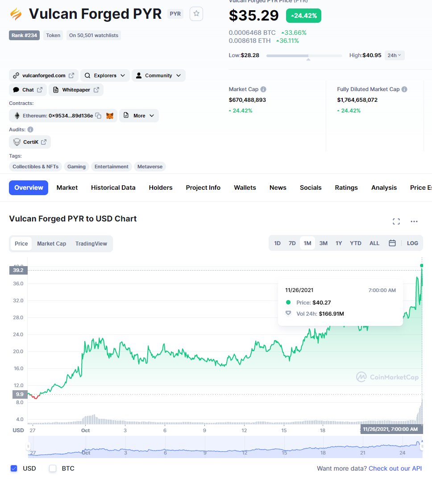Set chart range to 1M
The height and width of the screenshot is (484, 432).
pos(307,243)
